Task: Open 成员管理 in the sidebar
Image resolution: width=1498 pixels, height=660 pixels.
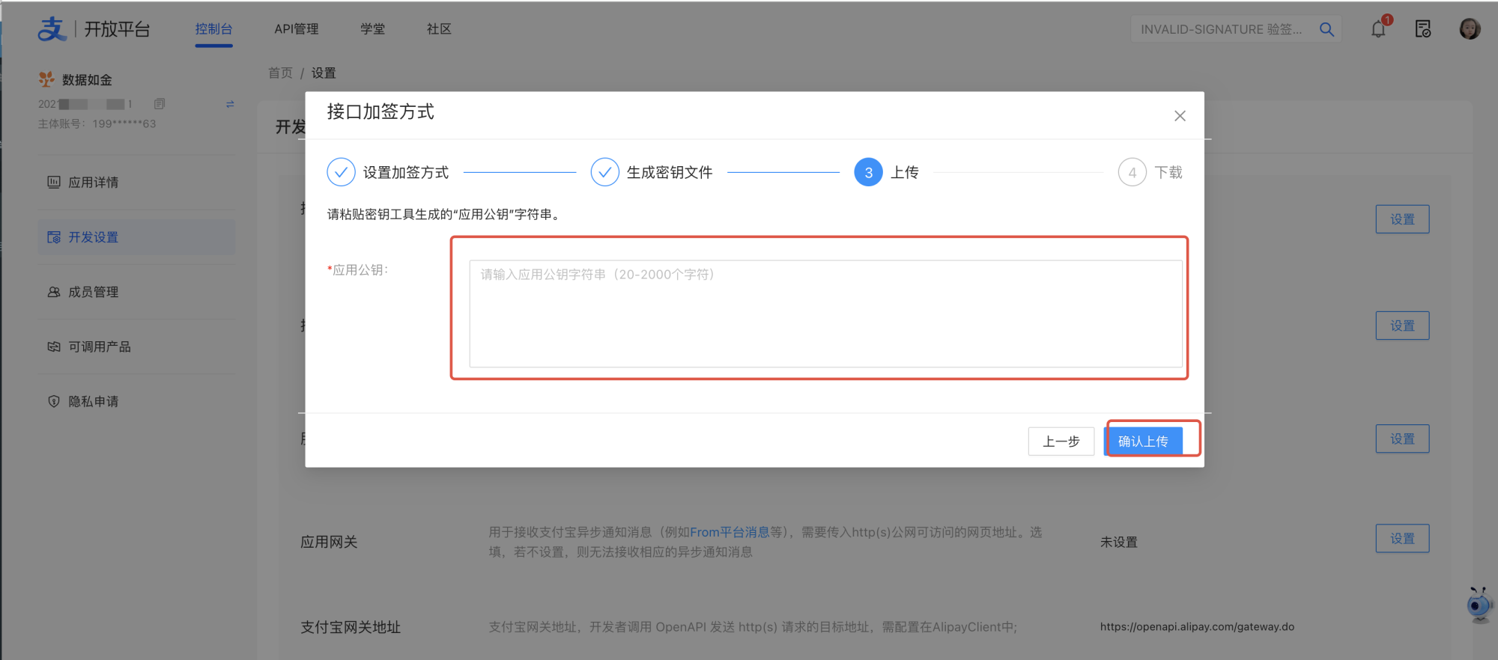Action: [94, 292]
